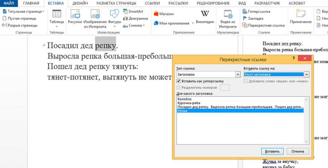Viewport: 328px width, 168px height.
Task: Switch to the РАССЫЛКИ tab
Action: tap(178, 3)
